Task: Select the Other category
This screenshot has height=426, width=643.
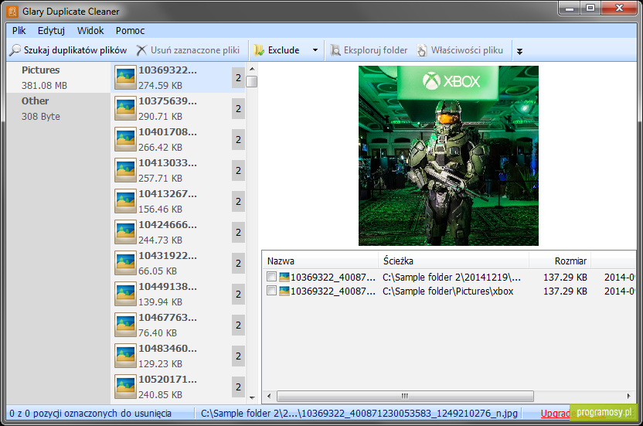Action: coord(58,108)
